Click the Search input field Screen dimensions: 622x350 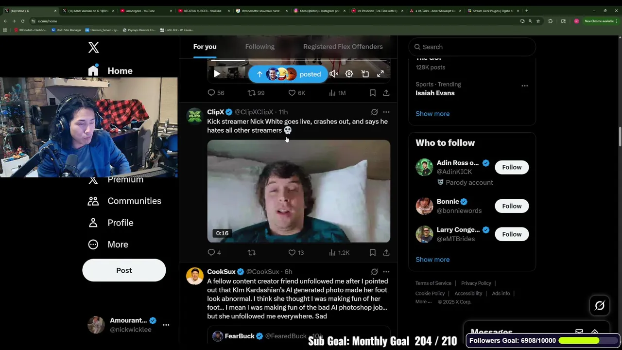click(472, 47)
